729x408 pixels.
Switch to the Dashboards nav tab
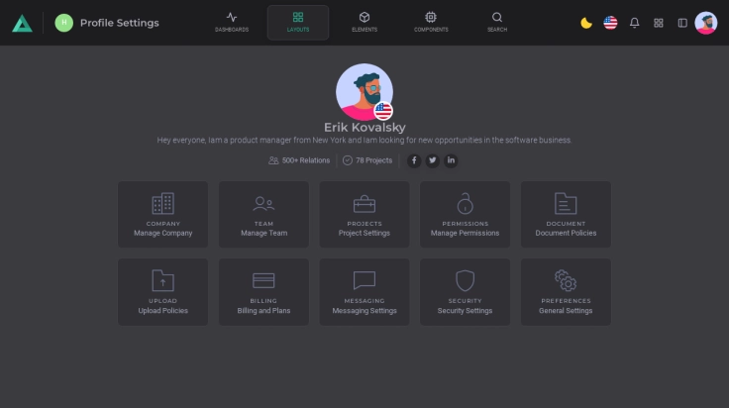[232, 22]
